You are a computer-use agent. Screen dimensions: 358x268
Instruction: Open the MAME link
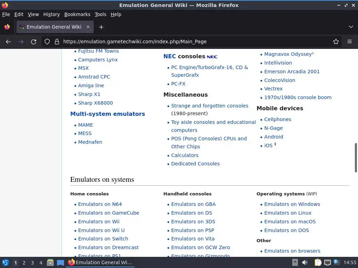[x=85, y=125]
